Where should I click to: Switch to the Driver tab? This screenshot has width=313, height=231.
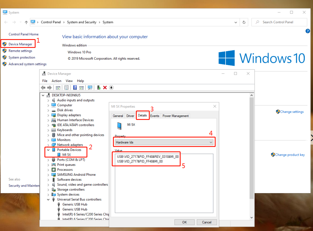tap(130, 116)
